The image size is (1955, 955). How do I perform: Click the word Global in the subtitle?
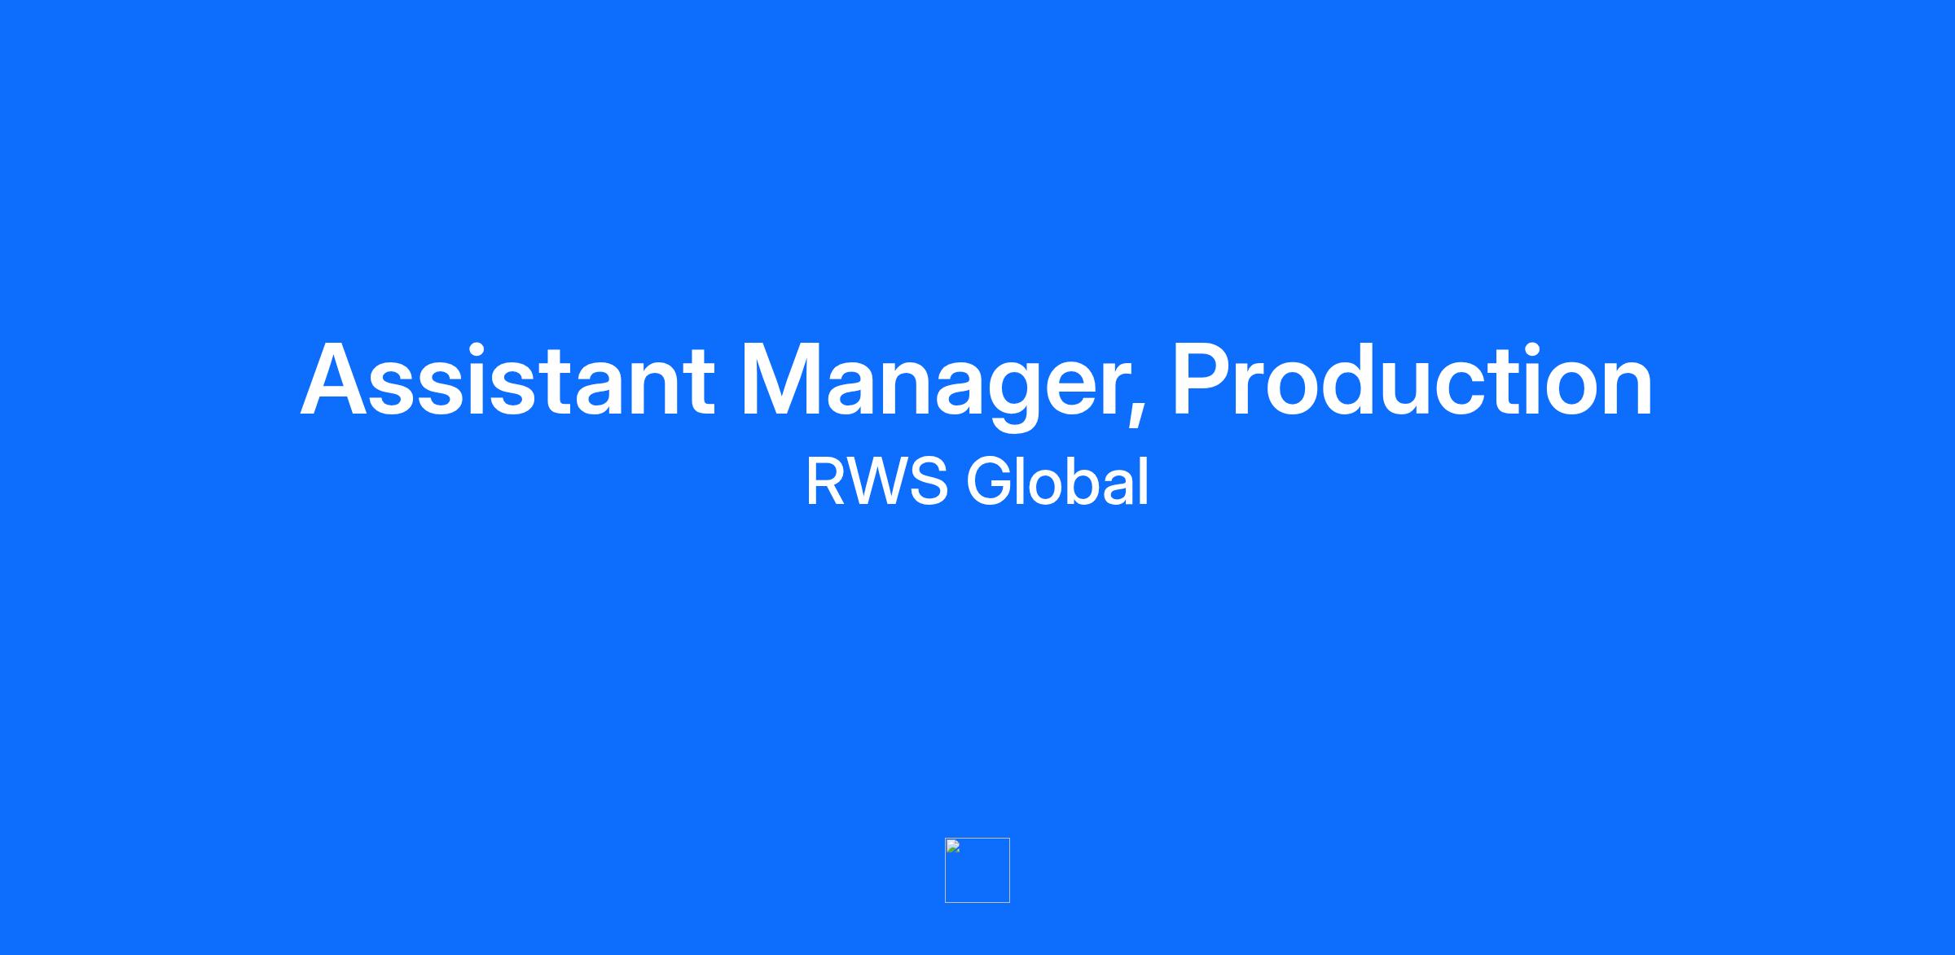click(x=1057, y=482)
